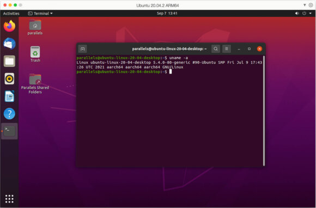Expand the system menu arrow in top bar
This screenshot has width=316, height=208.
311,14
